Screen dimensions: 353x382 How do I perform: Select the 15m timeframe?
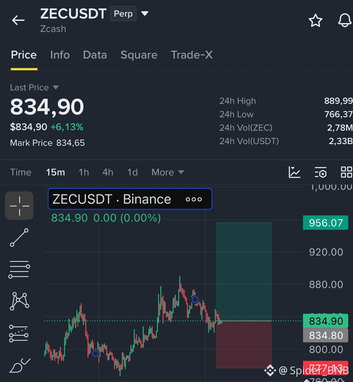click(x=56, y=172)
